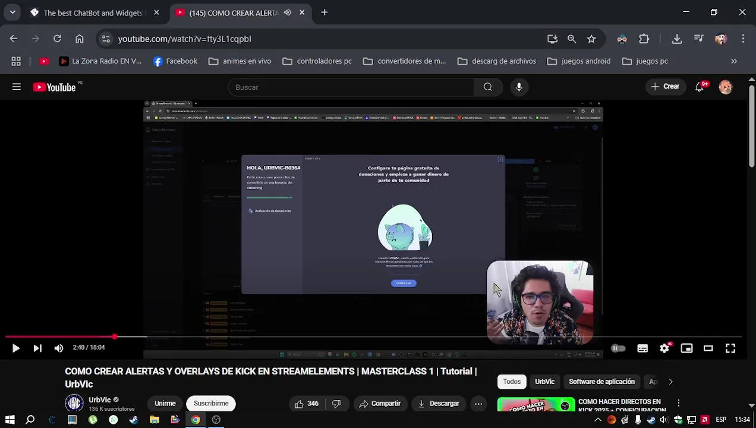Open options for the recommended video
This screenshot has height=428, width=756.
pos(678,403)
